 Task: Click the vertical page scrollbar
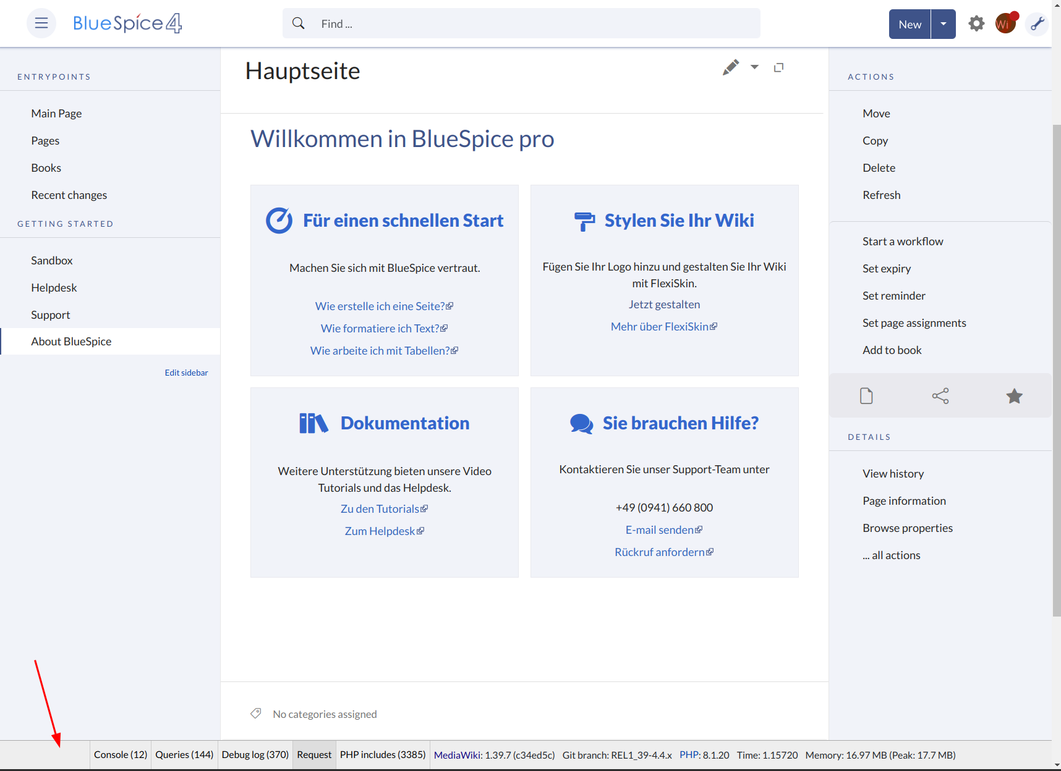(x=1056, y=371)
